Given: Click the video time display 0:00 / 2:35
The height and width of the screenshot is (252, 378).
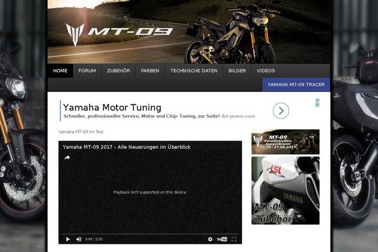Looking at the screenshot, I should pyautogui.click(x=94, y=239).
